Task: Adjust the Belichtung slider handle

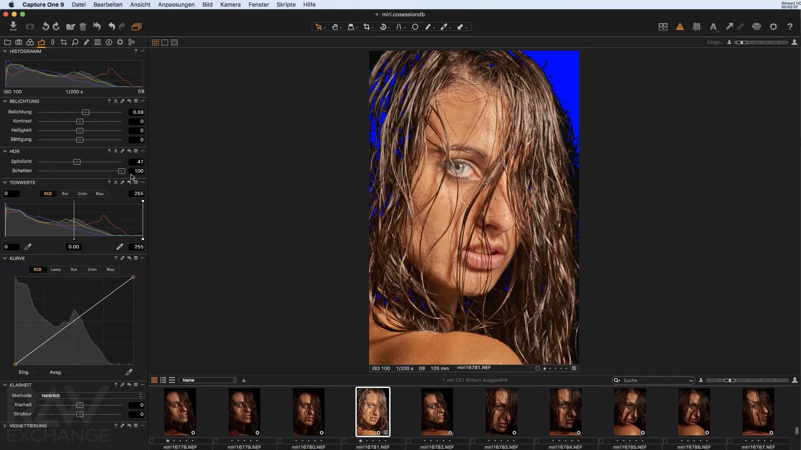Action: (86, 112)
